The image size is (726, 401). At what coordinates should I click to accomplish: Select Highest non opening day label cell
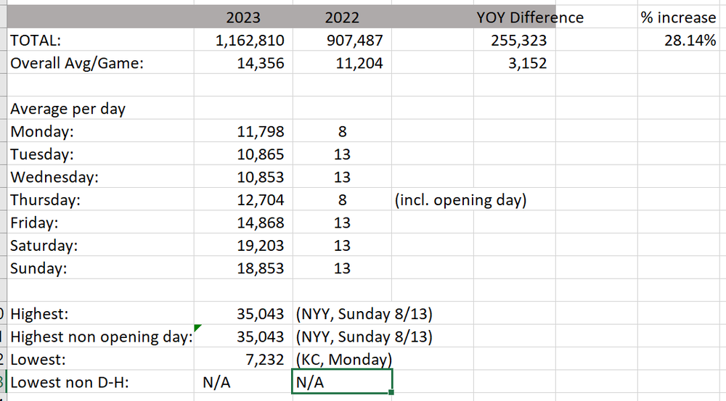click(x=100, y=336)
